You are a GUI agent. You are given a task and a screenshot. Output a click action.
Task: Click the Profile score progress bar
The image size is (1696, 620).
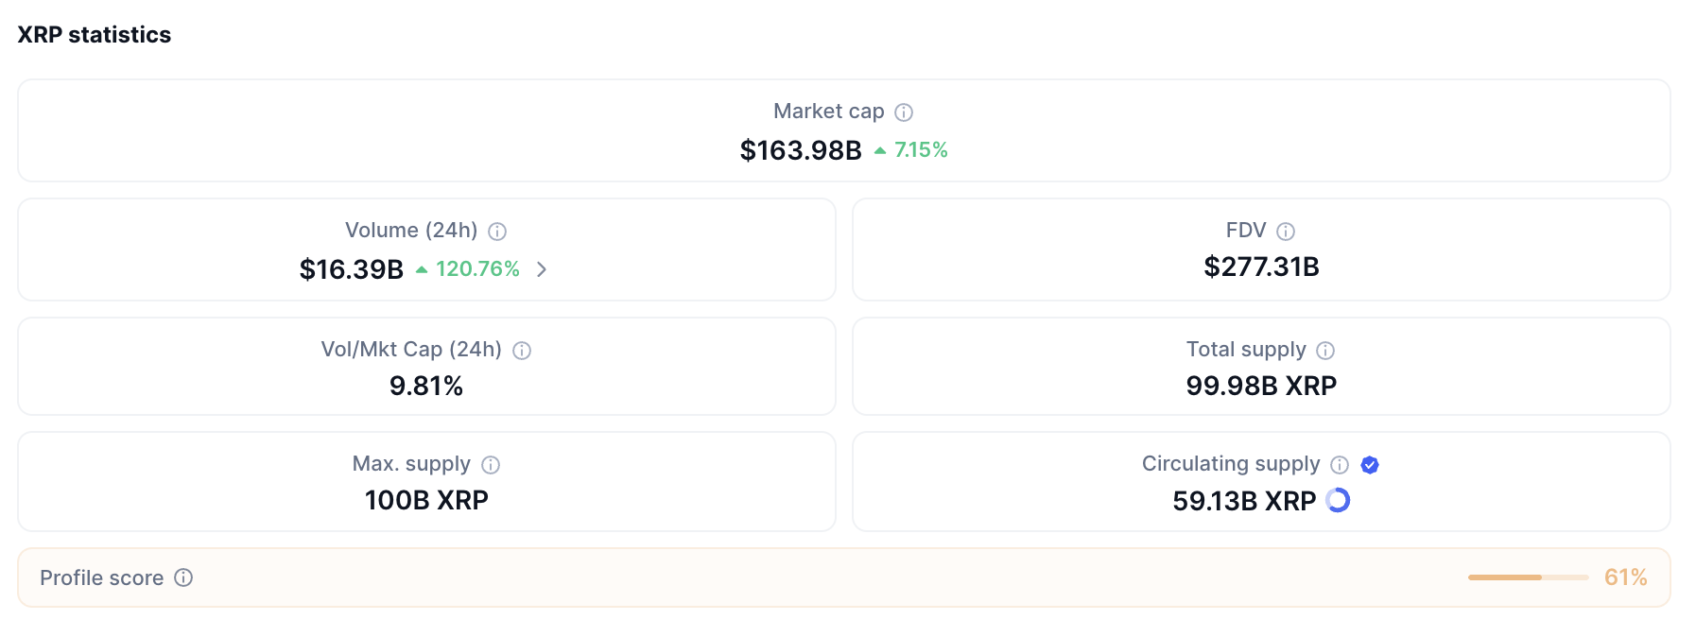coord(1528,577)
